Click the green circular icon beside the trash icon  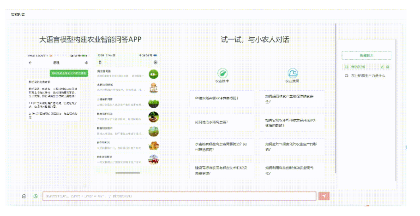click(x=36, y=196)
